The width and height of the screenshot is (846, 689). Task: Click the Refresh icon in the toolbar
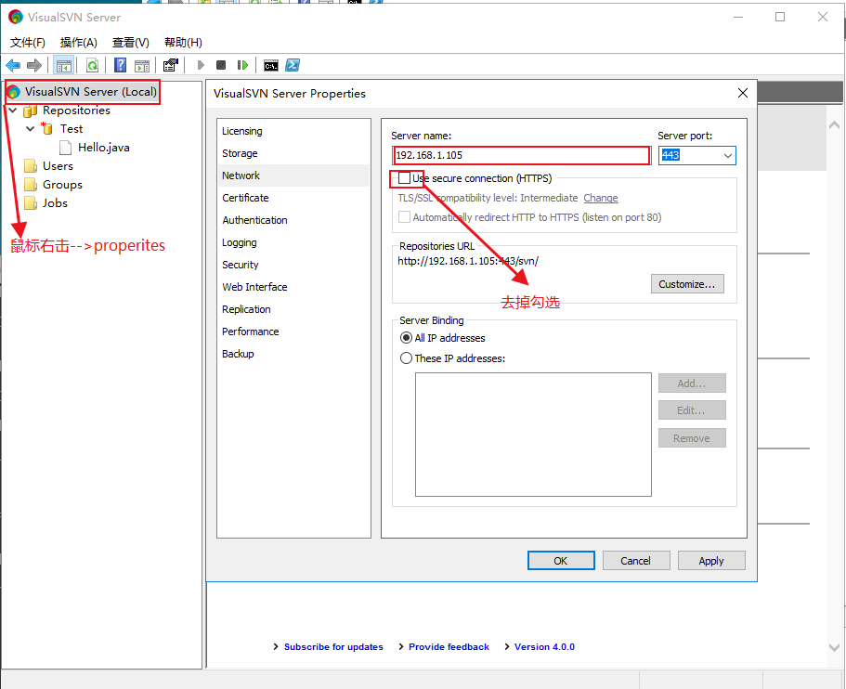93,65
